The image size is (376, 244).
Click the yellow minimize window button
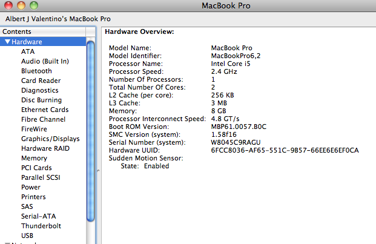(x=21, y=5)
